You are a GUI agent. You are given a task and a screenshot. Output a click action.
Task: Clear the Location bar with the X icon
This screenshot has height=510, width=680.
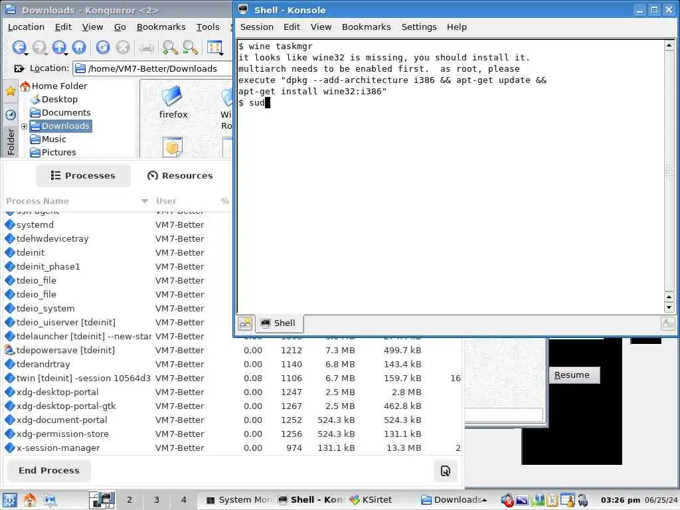(x=19, y=68)
